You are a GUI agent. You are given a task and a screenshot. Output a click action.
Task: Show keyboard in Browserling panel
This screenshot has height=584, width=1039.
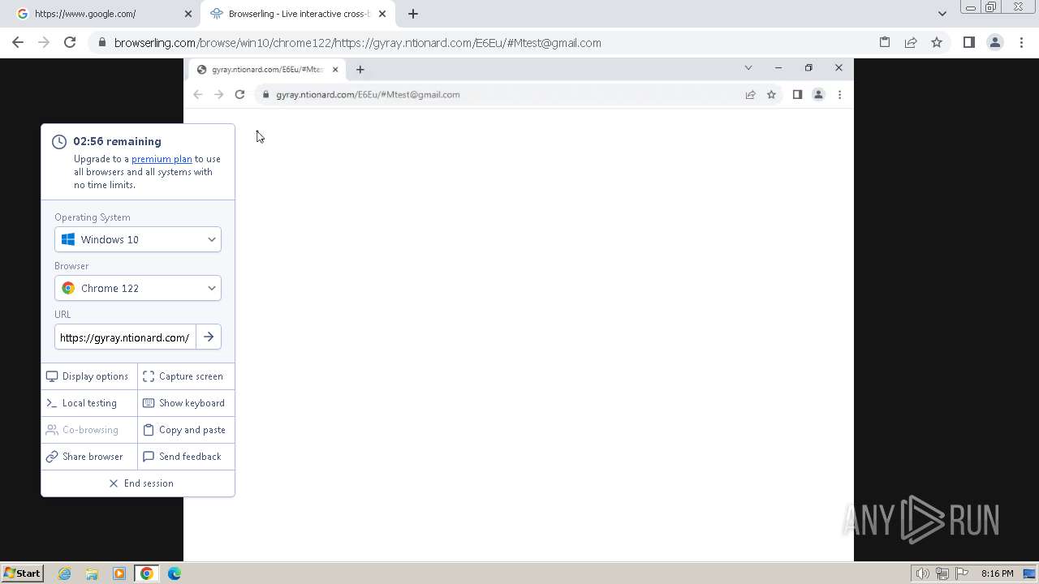point(186,403)
